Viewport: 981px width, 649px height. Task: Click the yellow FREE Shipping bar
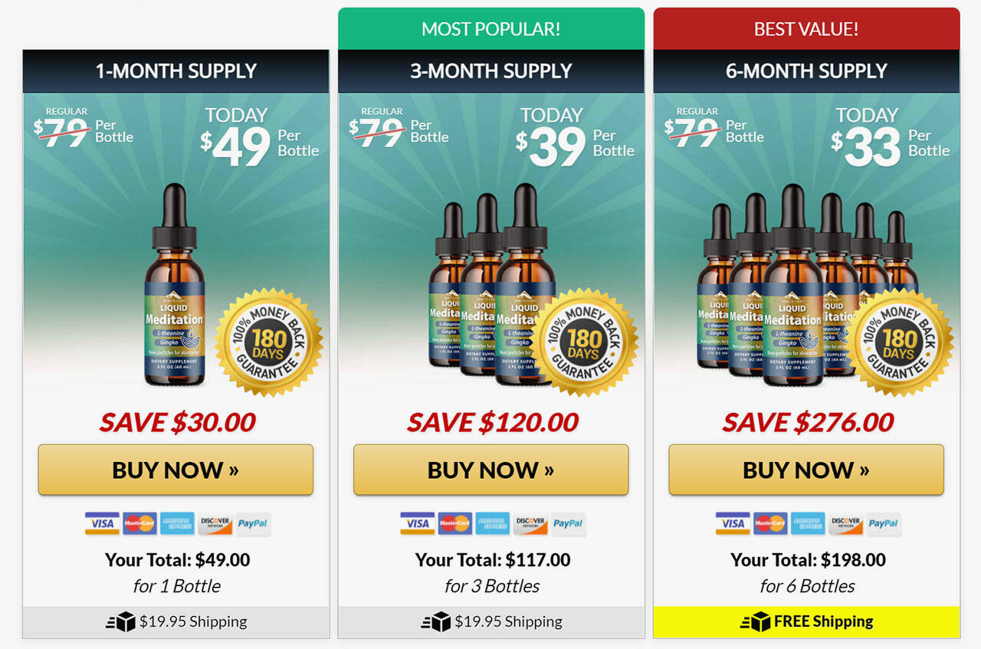(806, 622)
